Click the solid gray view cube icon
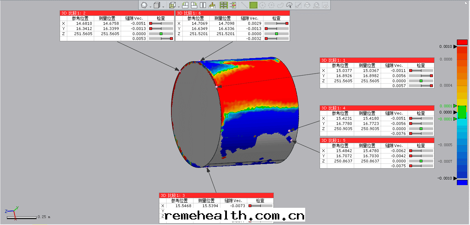The height and width of the screenshot is (225, 470). (157, 5)
